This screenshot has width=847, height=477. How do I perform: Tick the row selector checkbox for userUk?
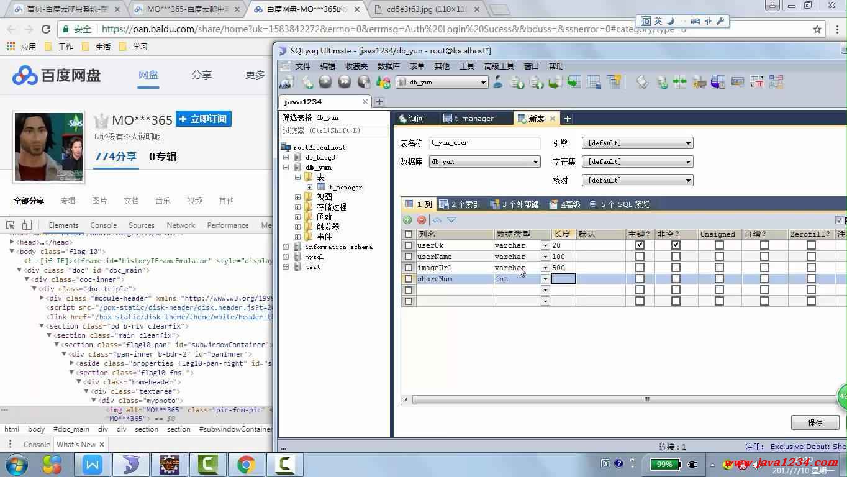(x=408, y=245)
